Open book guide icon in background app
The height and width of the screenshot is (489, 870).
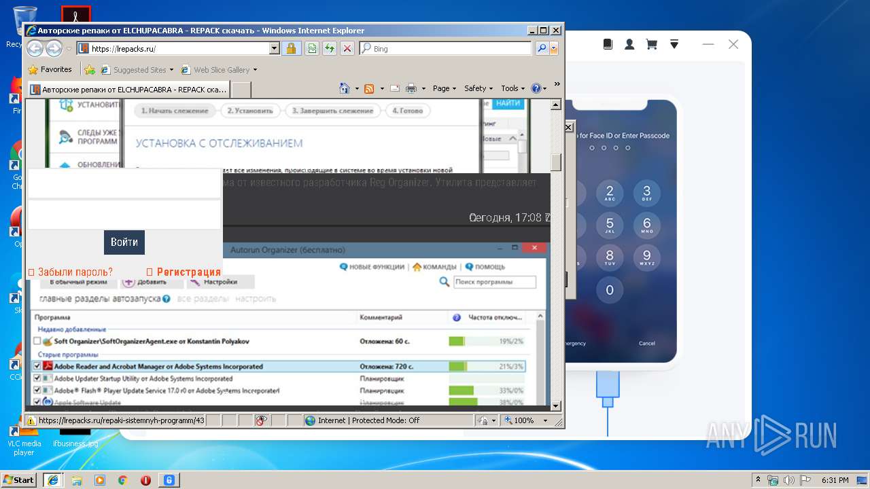[x=608, y=44]
